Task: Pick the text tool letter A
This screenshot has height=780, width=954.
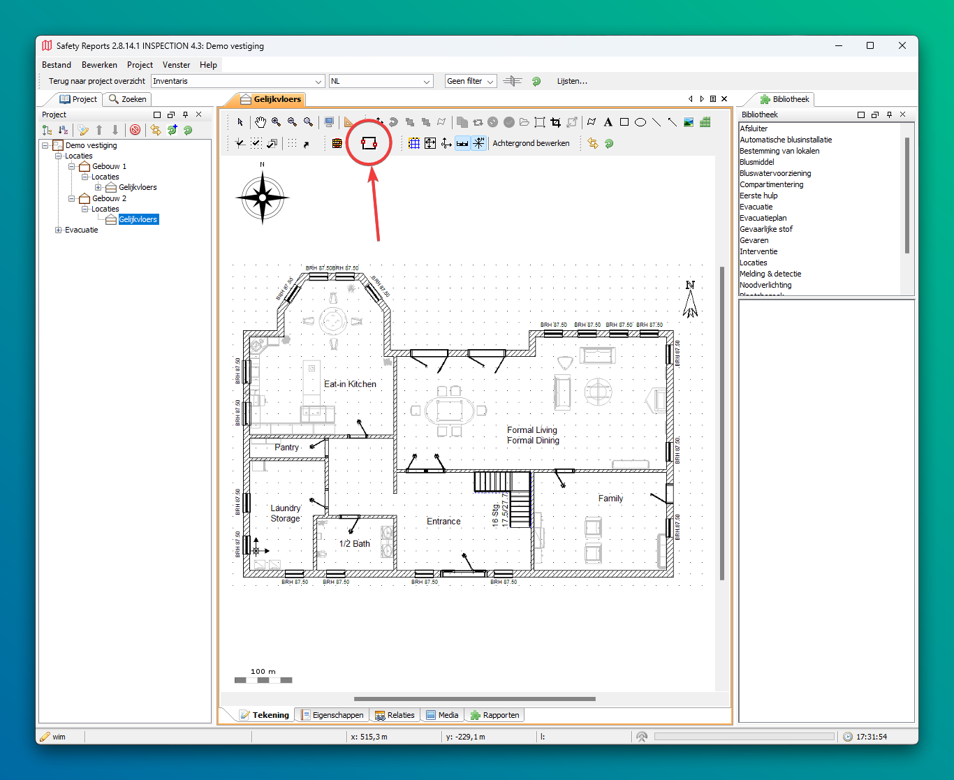Action: tap(608, 122)
